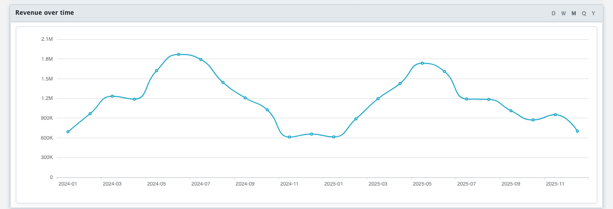Click the 2024-07 data point marker

(201, 60)
